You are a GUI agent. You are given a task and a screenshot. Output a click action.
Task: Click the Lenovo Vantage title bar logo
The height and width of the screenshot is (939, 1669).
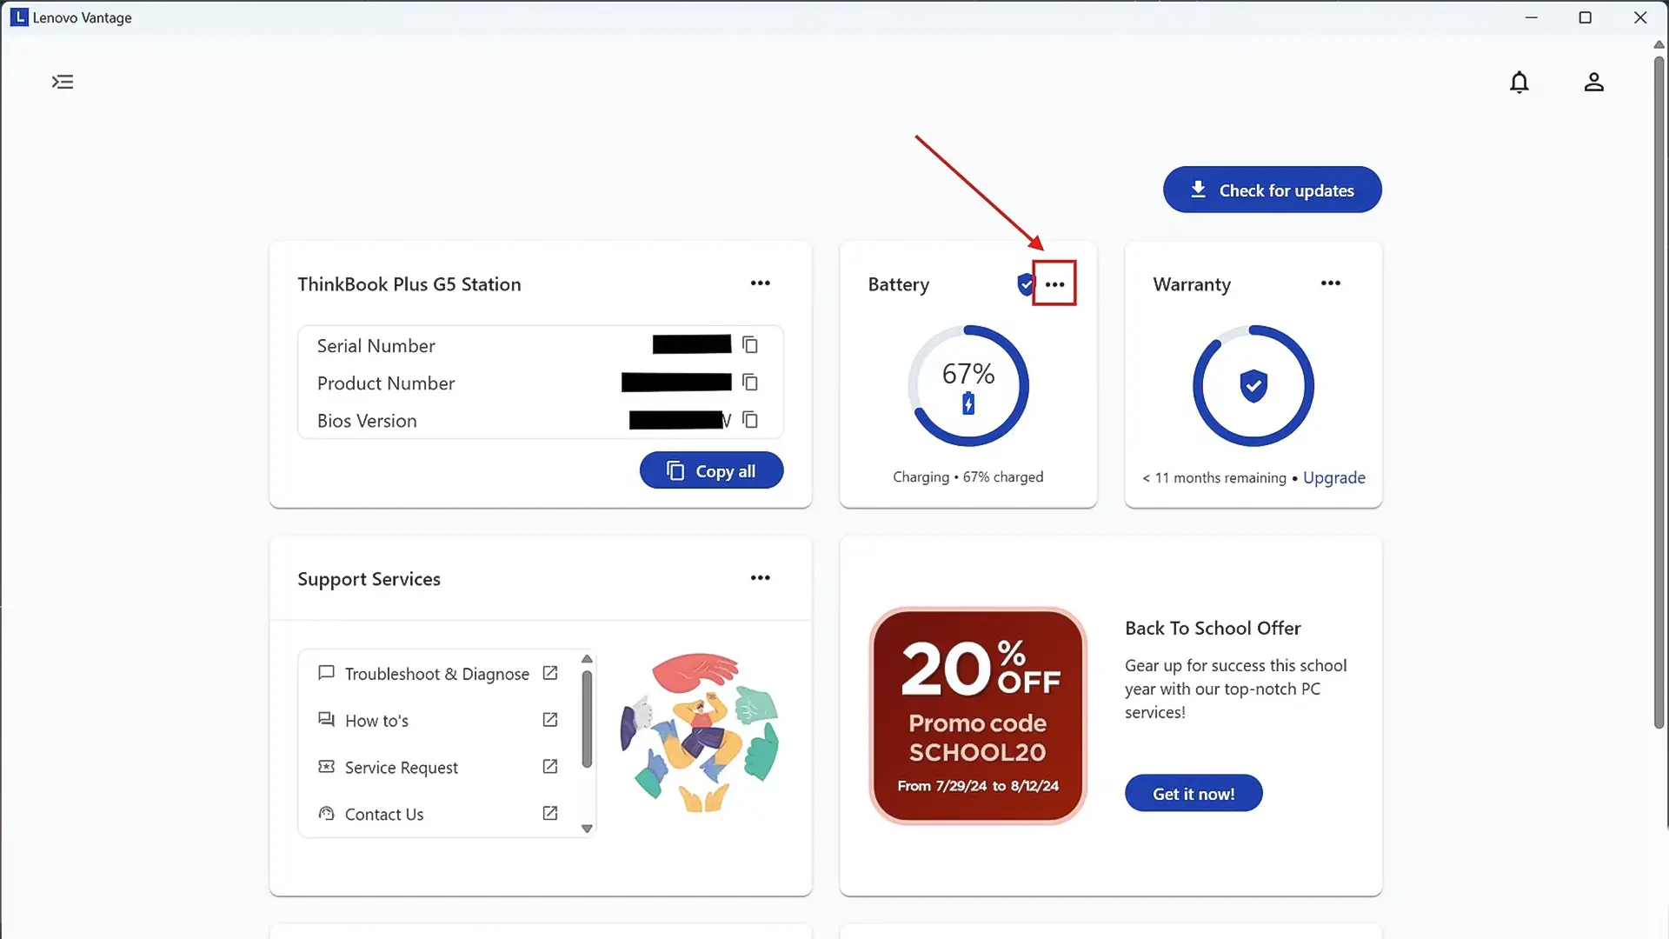(x=19, y=17)
